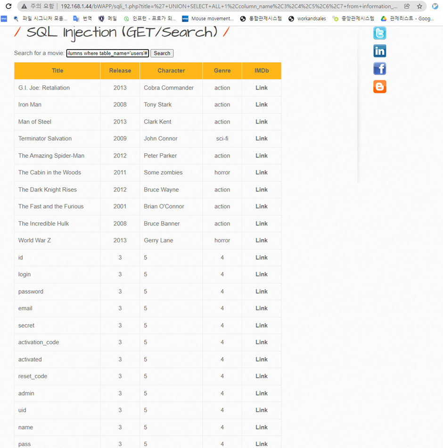Open the 번역 translate bookmark
The height and width of the screenshot is (448, 443).
[82, 18]
